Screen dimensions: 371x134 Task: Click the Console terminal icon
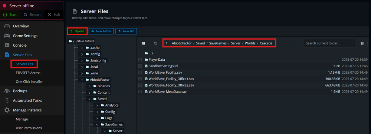point(7,45)
